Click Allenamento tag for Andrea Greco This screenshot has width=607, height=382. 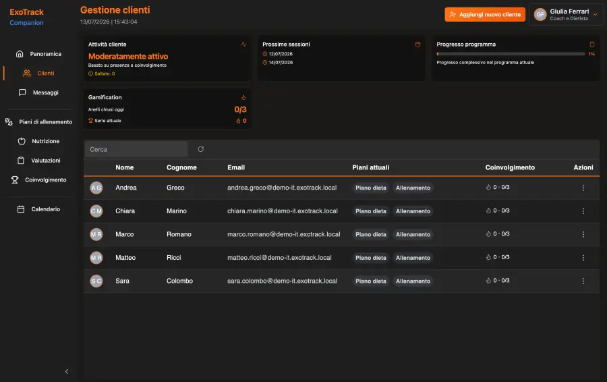click(x=413, y=188)
